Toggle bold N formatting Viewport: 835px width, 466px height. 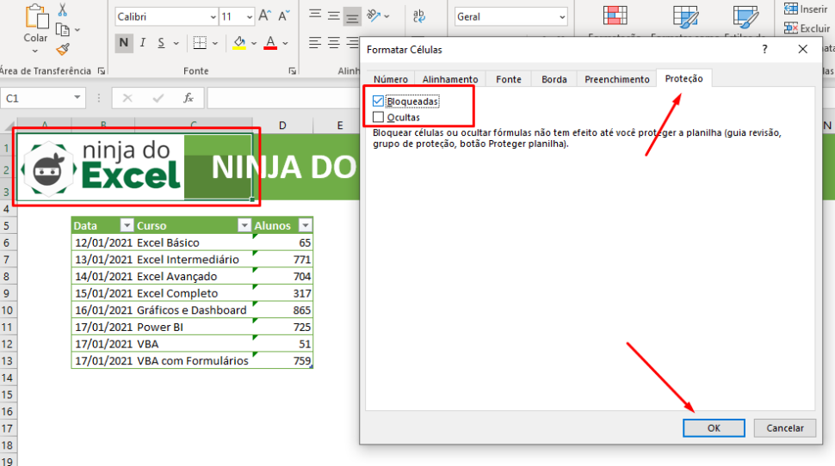pos(124,42)
